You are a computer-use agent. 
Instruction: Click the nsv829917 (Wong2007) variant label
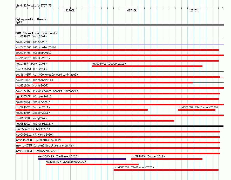(31, 36)
